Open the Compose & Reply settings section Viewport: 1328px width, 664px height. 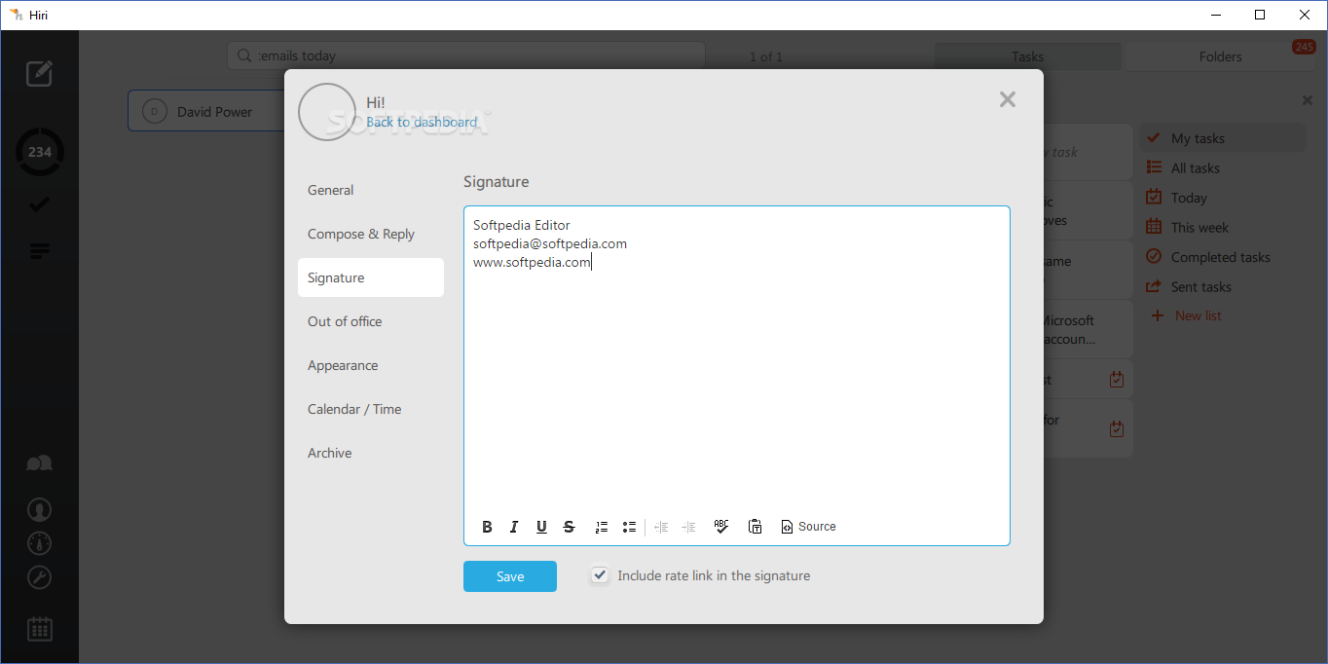coord(371,234)
